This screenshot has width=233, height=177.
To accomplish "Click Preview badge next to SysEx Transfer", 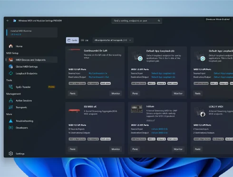I will pyautogui.click(x=51, y=87).
